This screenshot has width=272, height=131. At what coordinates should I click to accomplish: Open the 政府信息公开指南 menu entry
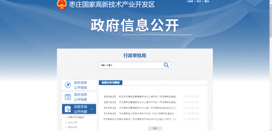point(79,85)
